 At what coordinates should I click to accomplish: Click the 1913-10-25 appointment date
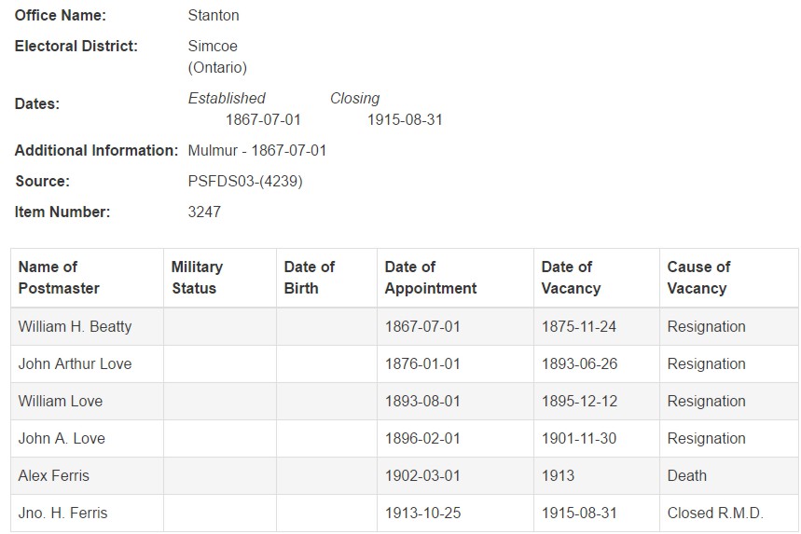(x=422, y=513)
